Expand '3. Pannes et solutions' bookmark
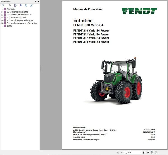This screenshot has width=168, height=155. click(x=2, y=18)
